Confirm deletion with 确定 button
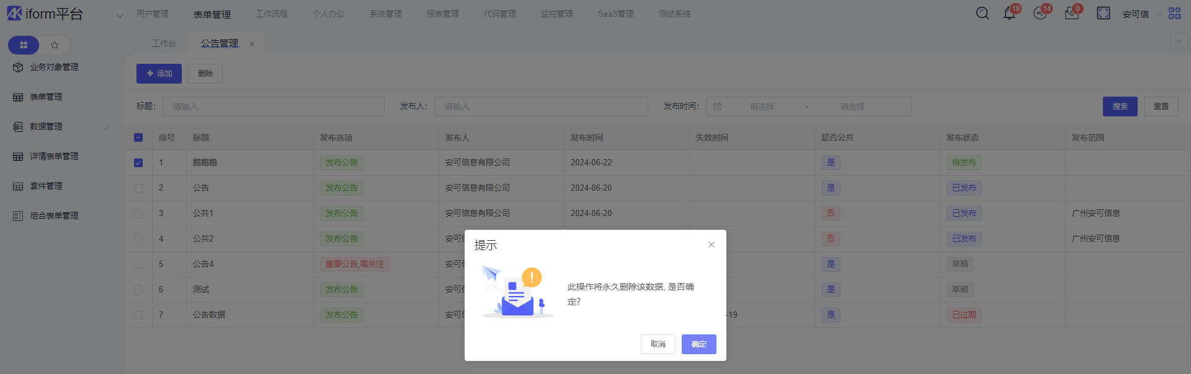Viewport: 1191px width, 374px height. (x=698, y=344)
